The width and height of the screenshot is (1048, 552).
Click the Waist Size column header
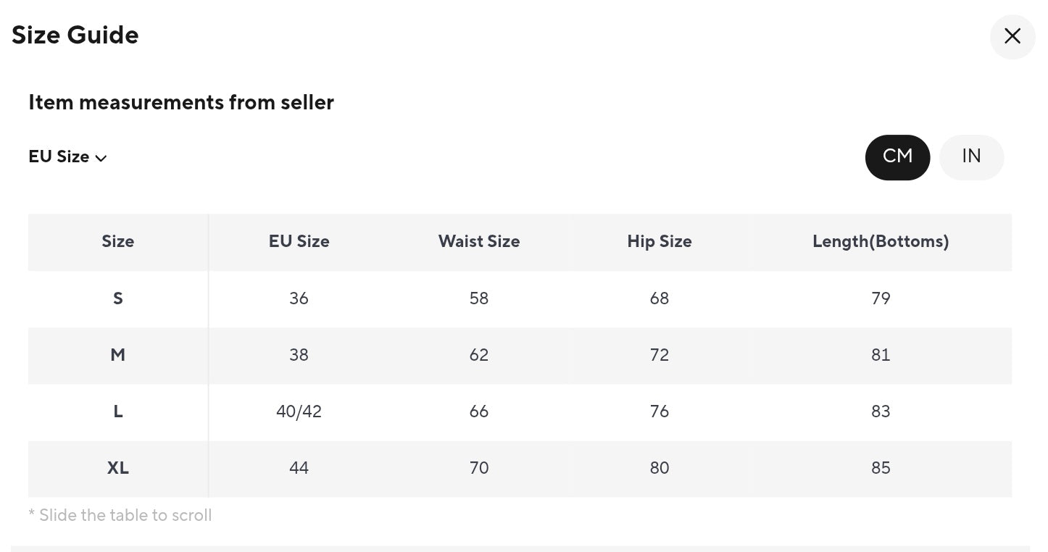[478, 241]
